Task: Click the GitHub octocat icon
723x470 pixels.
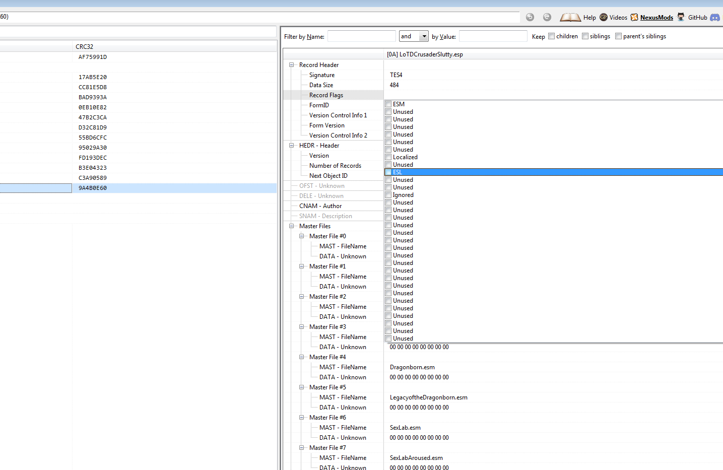Action: (x=681, y=17)
